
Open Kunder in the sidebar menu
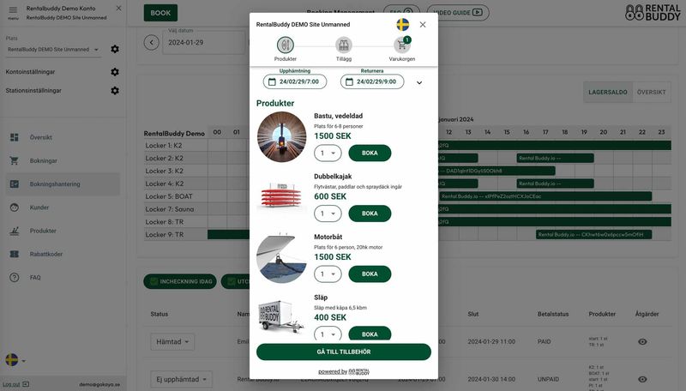tap(39, 208)
